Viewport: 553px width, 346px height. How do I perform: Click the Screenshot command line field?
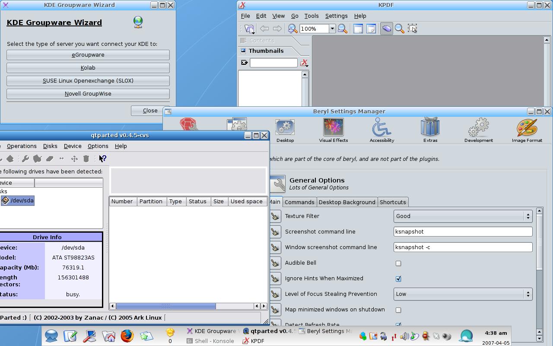point(463,232)
